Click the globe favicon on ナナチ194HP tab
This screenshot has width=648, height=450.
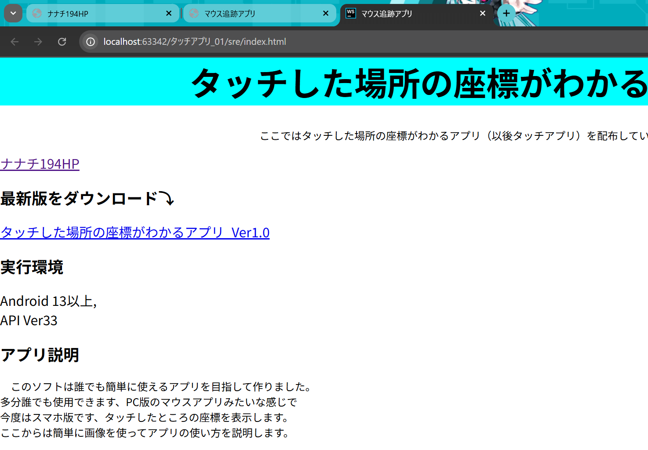[37, 14]
